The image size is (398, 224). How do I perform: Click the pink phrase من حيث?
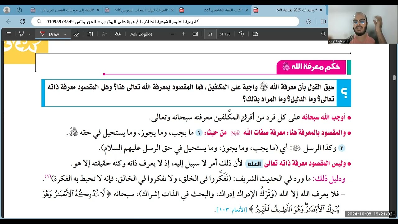point(215,133)
